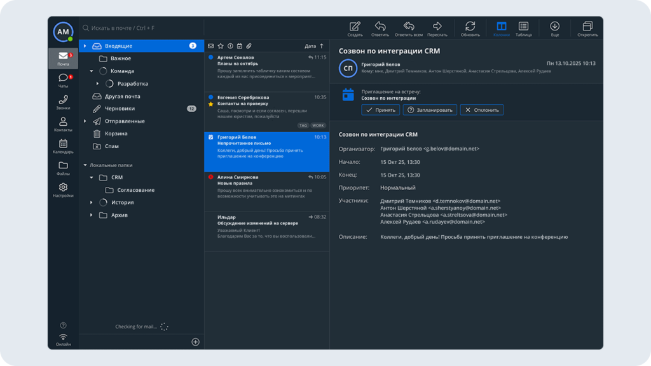Screen dimensions: 651x366
Task: Open Календарь in left sidebar
Action: [x=63, y=146]
